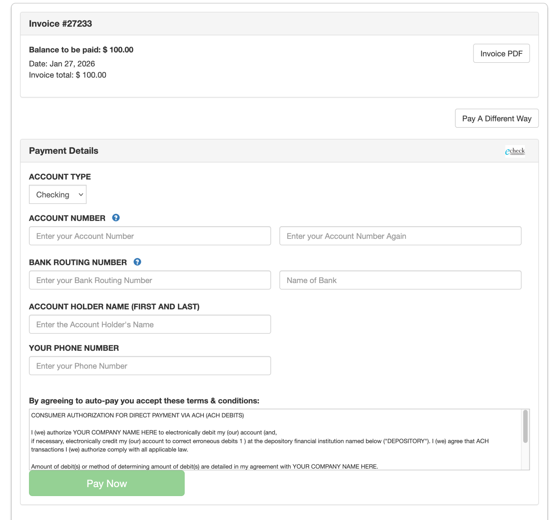Click the Phone Number input field
The width and height of the screenshot is (557, 520).
point(150,366)
